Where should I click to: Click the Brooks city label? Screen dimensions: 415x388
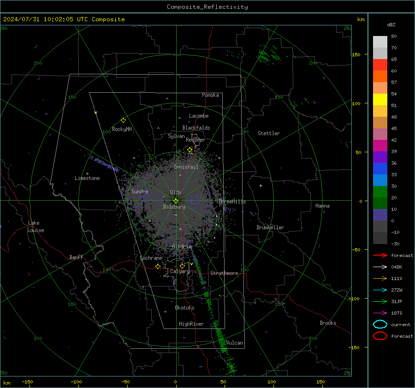click(x=328, y=323)
